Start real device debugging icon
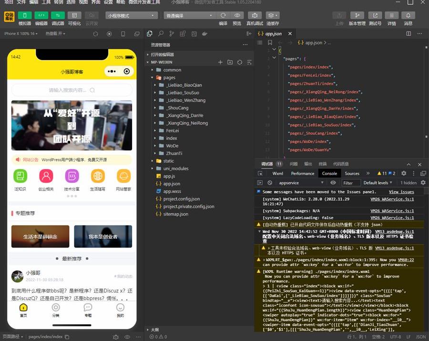Image resolution: width=429 pixels, height=341 pixels. (x=255, y=15)
